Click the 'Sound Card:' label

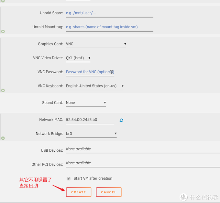point(53,103)
